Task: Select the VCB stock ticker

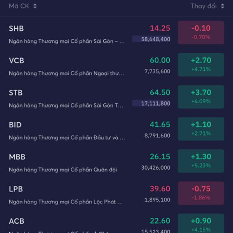Action: [x=16, y=61]
